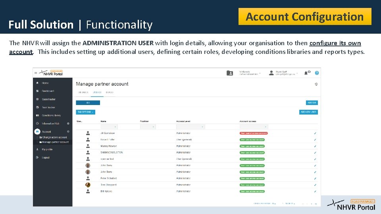Screen dimensions: 381x214
Task: Expand the Information Hub sidebar section
Action: tap(68, 124)
